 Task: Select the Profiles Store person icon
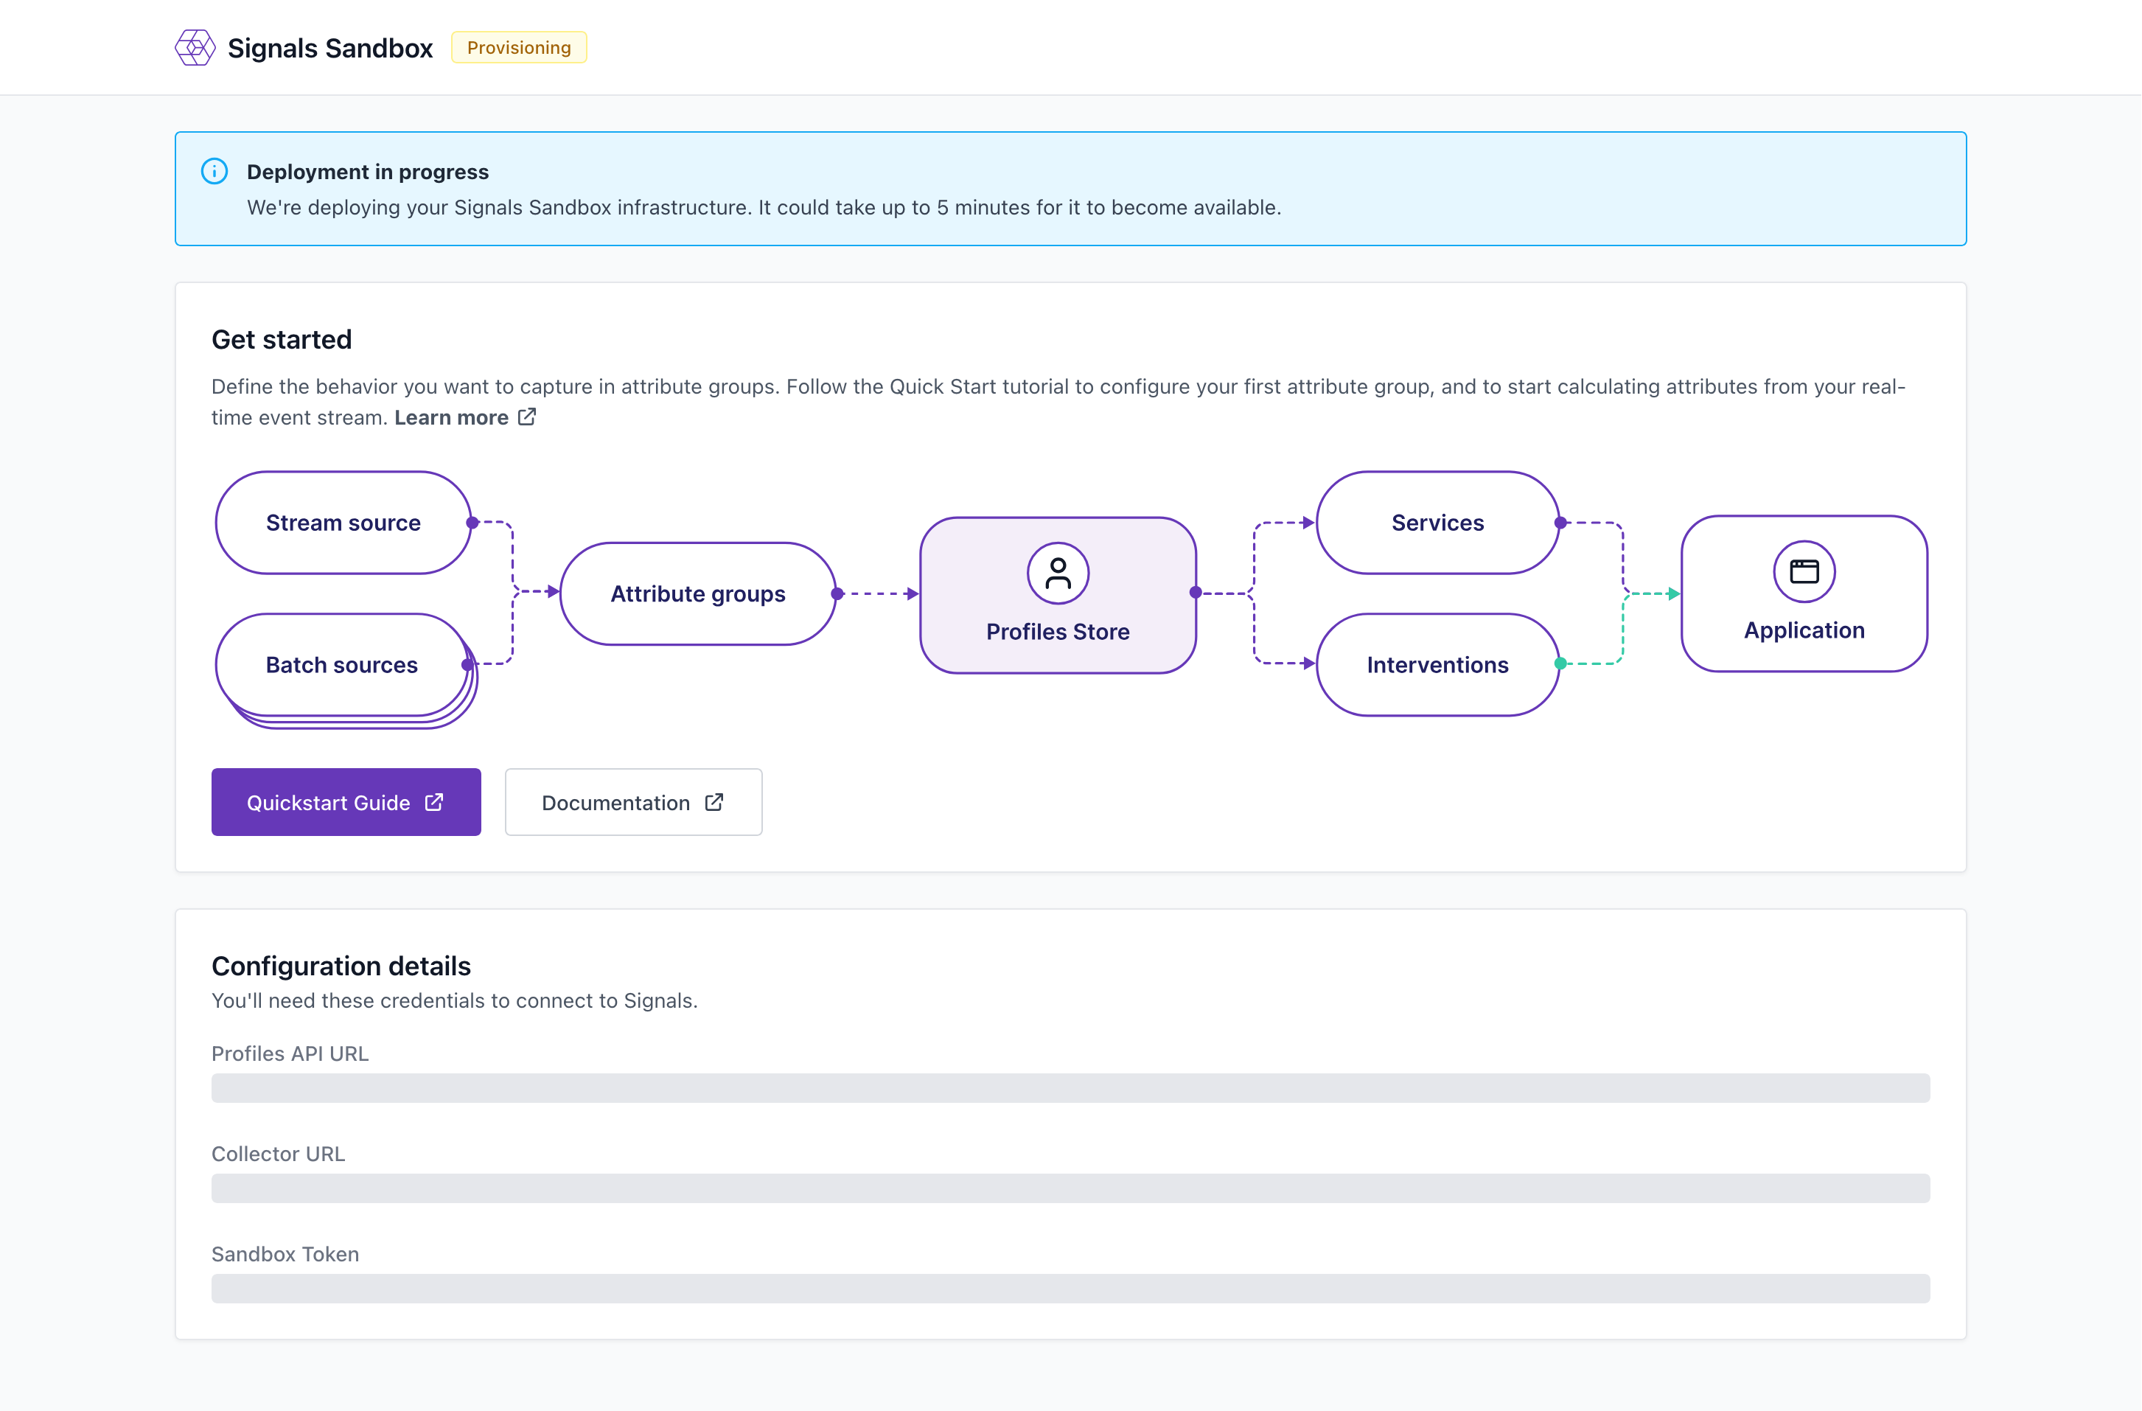(x=1058, y=572)
